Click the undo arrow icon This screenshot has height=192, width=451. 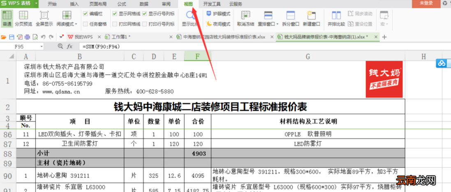(43, 37)
